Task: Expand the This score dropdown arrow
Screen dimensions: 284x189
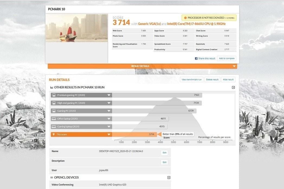Action: click(x=109, y=135)
